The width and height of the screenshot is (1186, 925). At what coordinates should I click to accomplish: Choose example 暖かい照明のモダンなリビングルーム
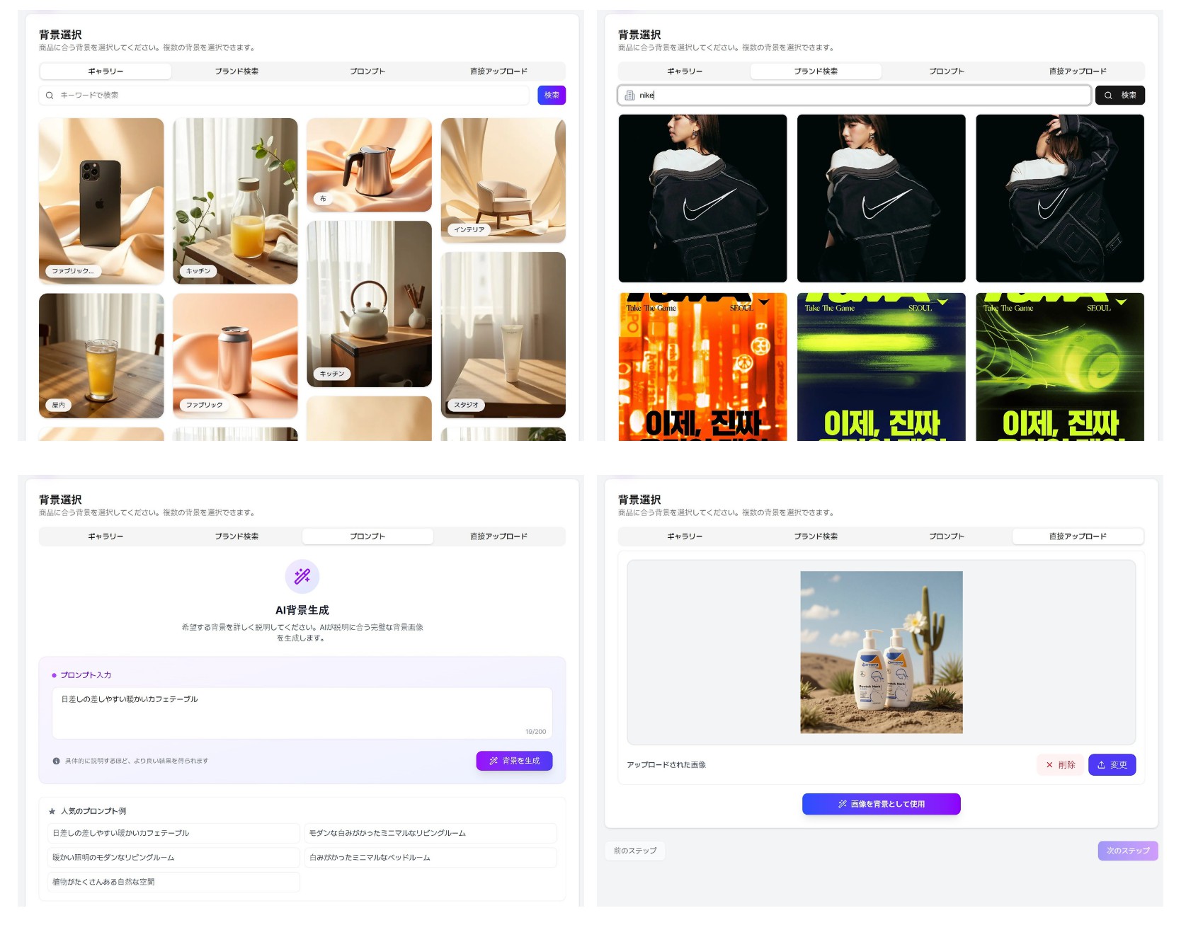pos(173,858)
